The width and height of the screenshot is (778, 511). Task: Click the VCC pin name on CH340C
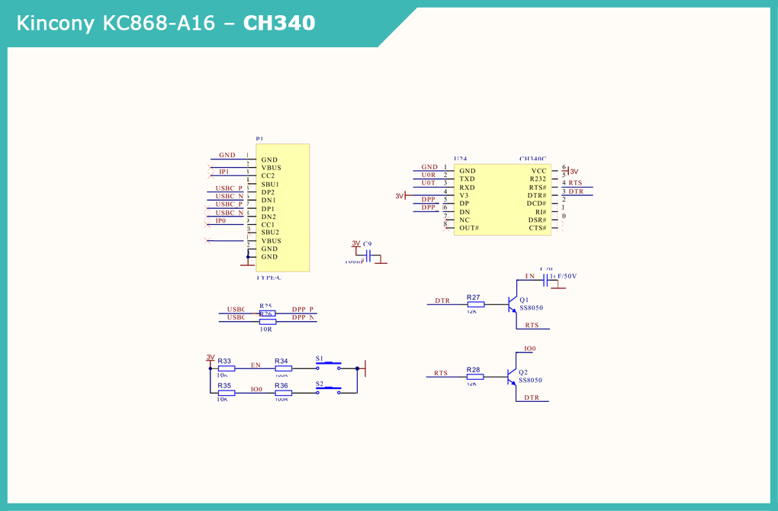coord(538,171)
